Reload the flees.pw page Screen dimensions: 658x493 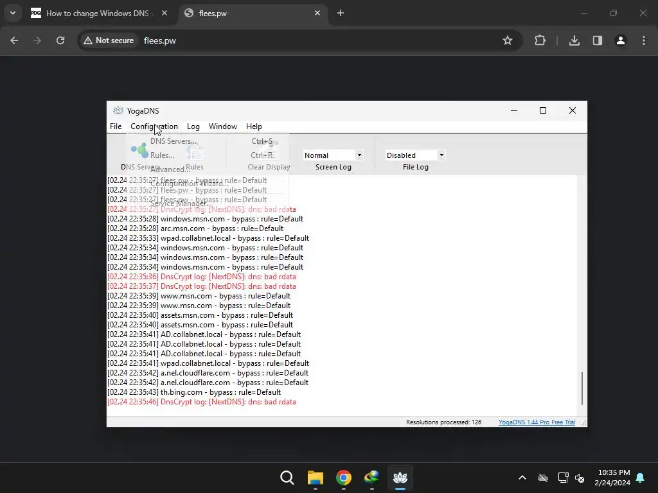pos(60,40)
